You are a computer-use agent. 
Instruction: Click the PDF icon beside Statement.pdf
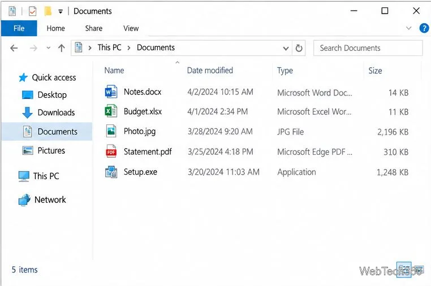pyautogui.click(x=111, y=151)
